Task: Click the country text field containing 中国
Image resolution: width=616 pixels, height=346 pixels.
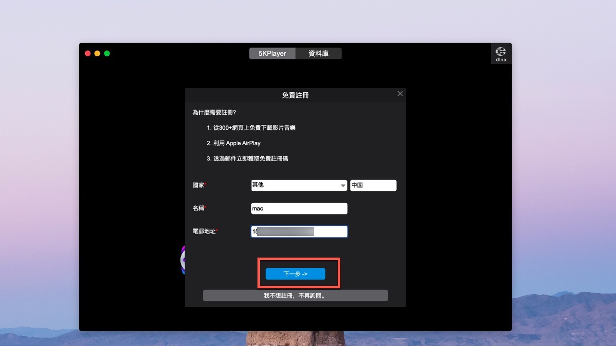Action: tap(373, 185)
